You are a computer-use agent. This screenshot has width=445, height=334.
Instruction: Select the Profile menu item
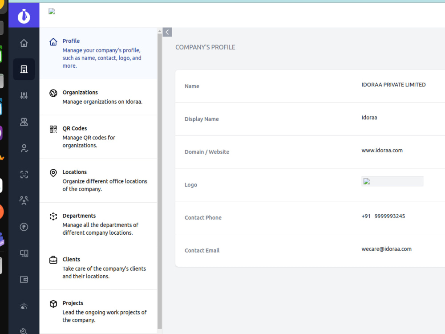click(98, 53)
